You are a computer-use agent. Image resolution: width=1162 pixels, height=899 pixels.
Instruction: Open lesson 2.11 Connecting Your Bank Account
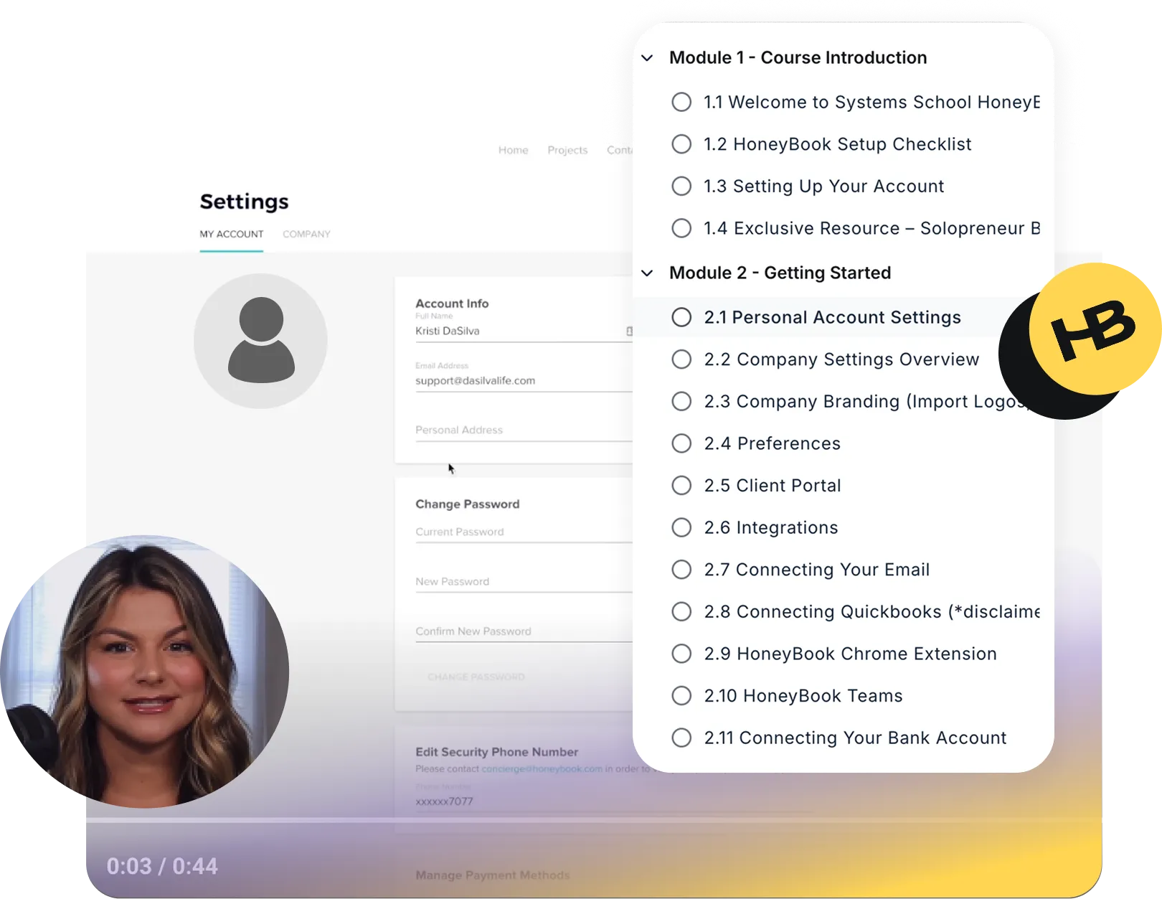pyautogui.click(x=855, y=738)
